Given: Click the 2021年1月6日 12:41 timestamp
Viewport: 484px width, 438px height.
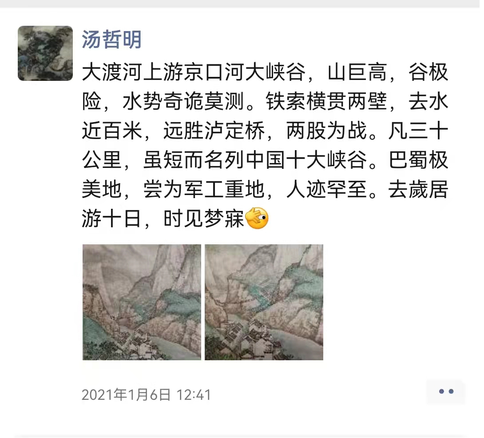Looking at the screenshot, I should [147, 395].
